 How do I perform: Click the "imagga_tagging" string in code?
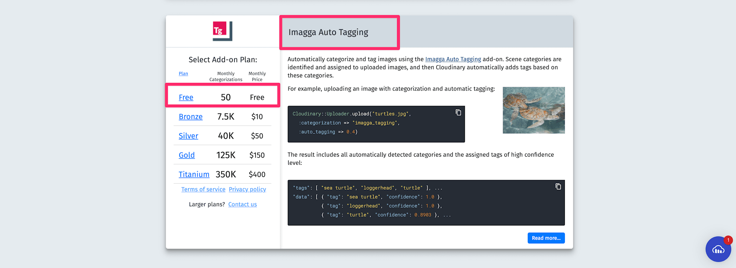pos(375,123)
